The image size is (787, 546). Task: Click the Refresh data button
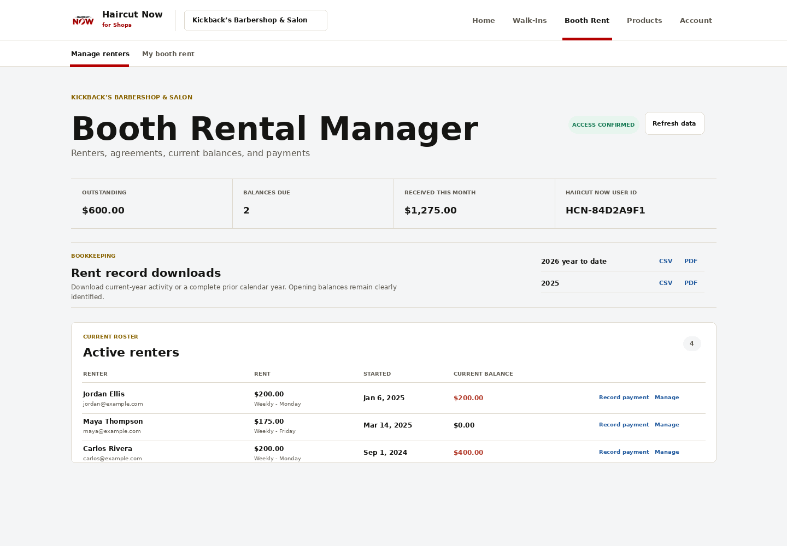(x=674, y=123)
